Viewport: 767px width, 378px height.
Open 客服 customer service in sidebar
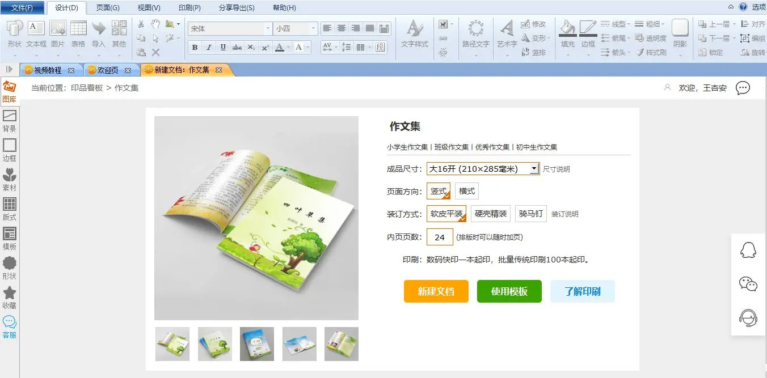10,328
